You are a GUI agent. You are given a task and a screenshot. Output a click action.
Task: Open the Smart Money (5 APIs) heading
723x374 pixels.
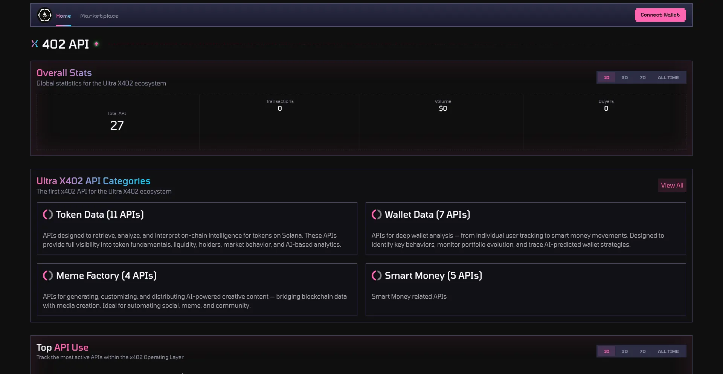(x=433, y=276)
